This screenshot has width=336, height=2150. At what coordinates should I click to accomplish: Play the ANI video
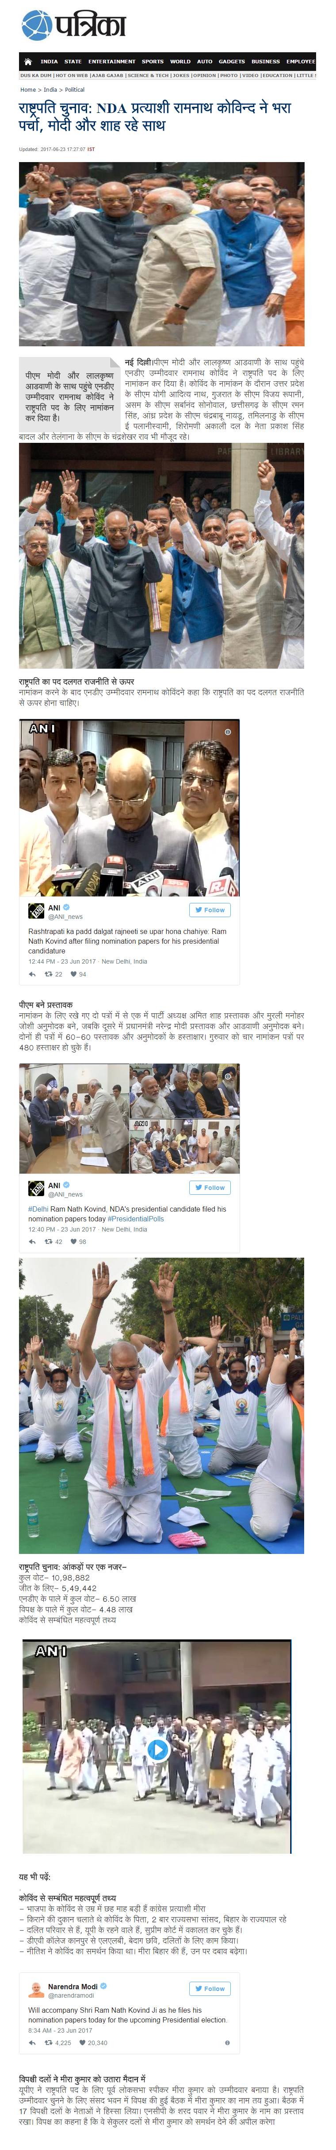click(157, 1749)
